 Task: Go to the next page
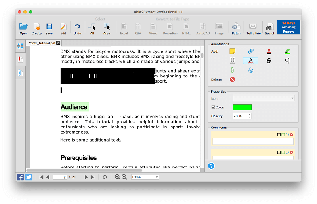pos(86,177)
